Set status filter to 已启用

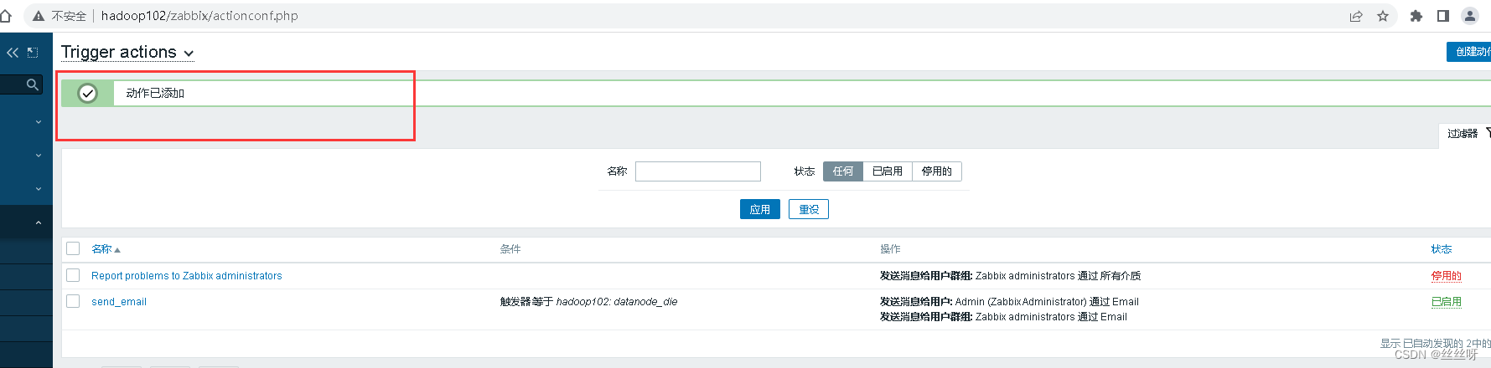[x=888, y=171]
